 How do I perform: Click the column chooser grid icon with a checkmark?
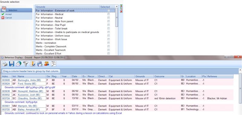pos(33,64)
